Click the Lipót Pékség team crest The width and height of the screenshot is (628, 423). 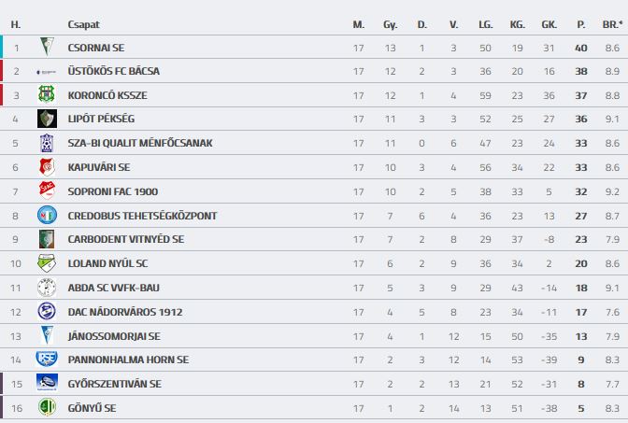point(46,119)
